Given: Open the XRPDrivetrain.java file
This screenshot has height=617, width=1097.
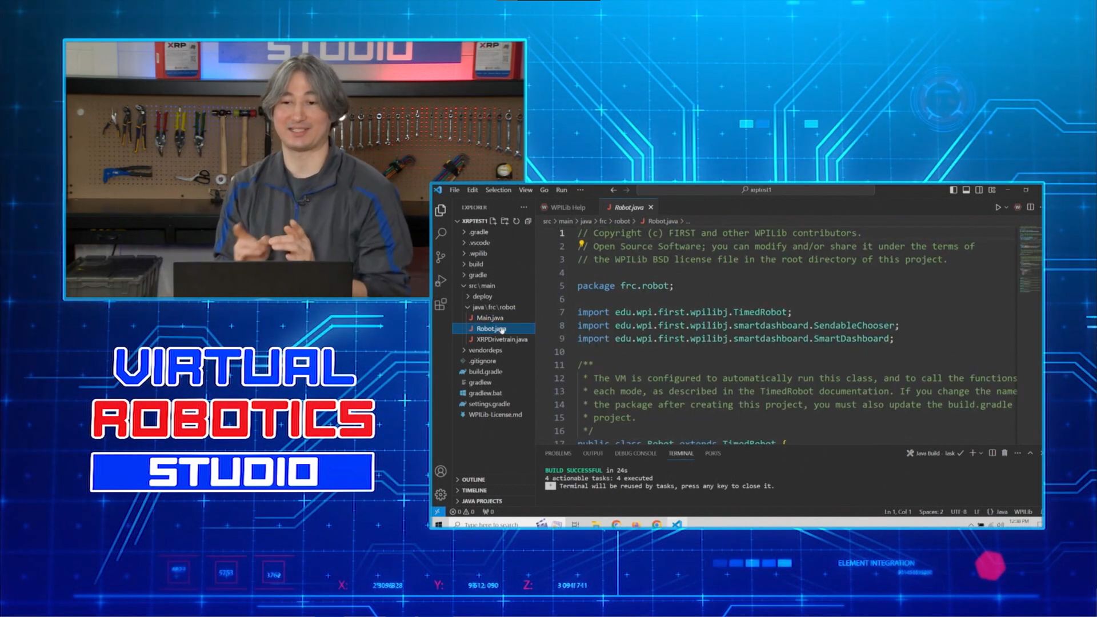Looking at the screenshot, I should (502, 339).
